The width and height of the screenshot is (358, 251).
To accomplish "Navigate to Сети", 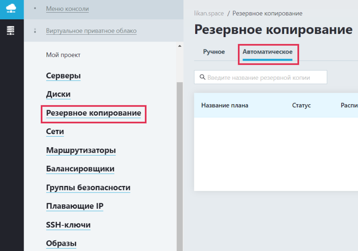I will click(x=55, y=131).
